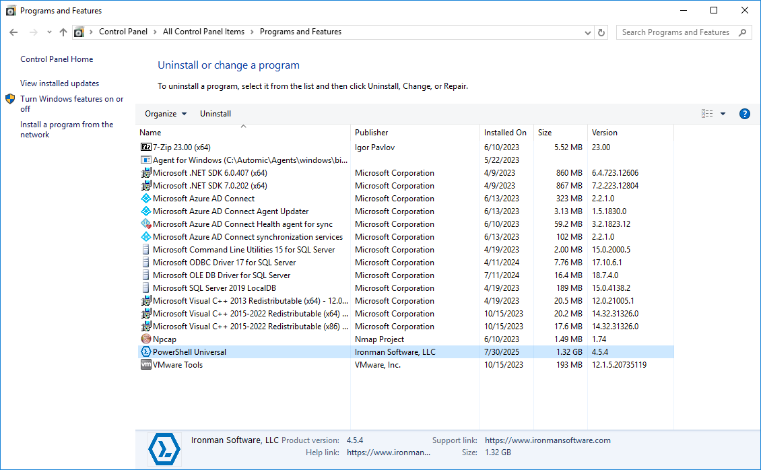Click the OLE DB Driver icon
This screenshot has height=470, width=761.
coord(145,275)
